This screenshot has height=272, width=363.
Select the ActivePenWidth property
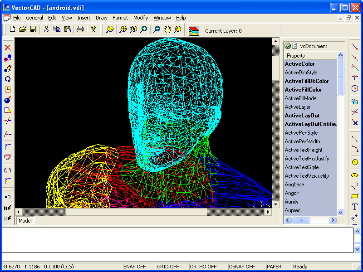click(x=310, y=141)
